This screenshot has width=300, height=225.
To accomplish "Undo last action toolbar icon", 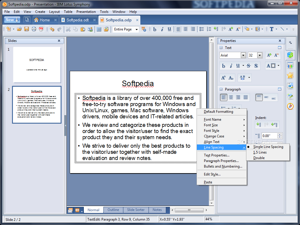I will 52,29.
